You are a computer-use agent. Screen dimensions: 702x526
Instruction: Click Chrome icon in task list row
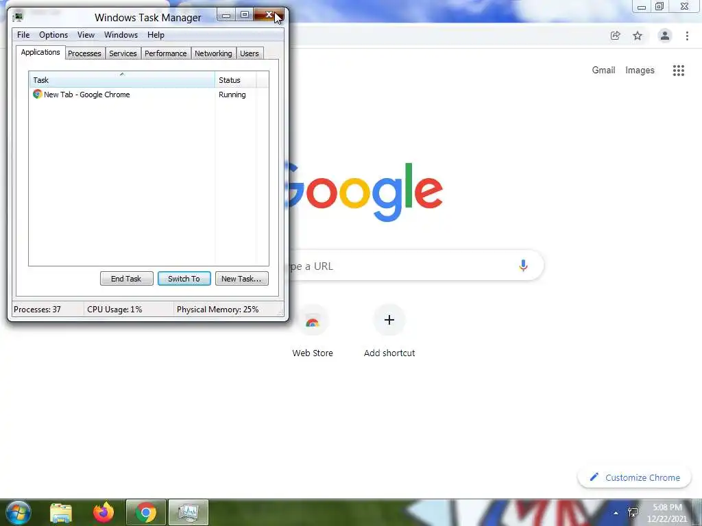pos(37,95)
